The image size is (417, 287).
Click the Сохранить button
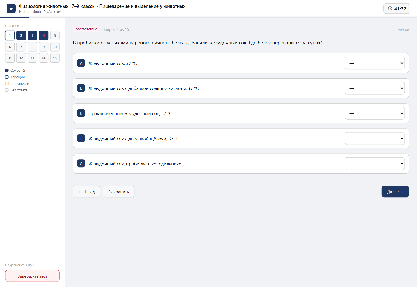pyautogui.click(x=119, y=192)
